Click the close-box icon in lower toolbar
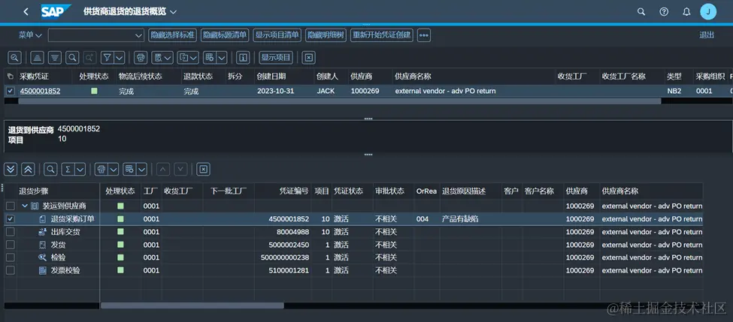 point(203,169)
